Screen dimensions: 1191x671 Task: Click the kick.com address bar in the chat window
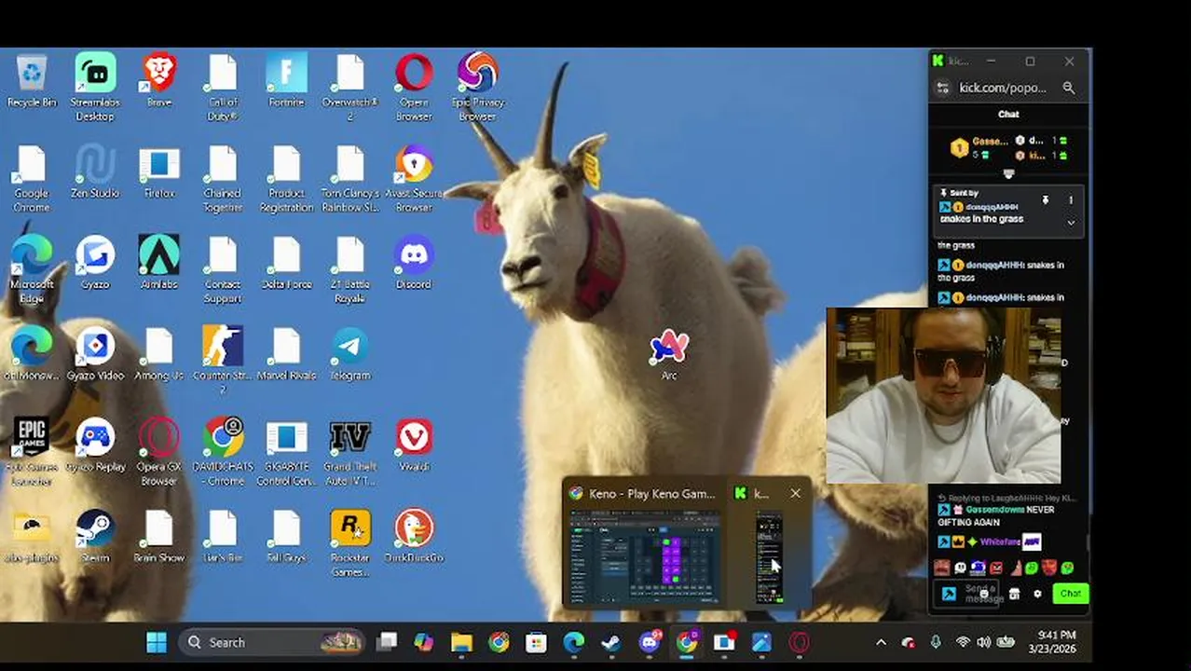click(x=1003, y=88)
